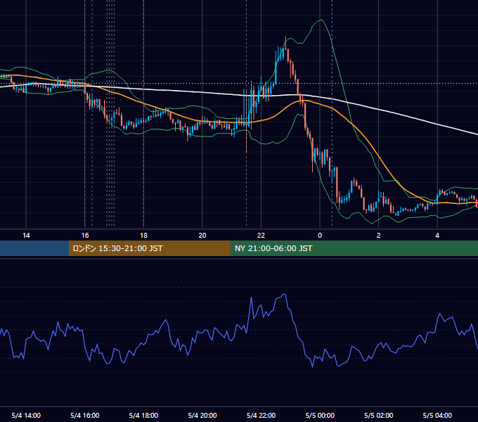The width and height of the screenshot is (478, 422).
Task: Click the oscillator line peak after 22:00
Action: 284,294
